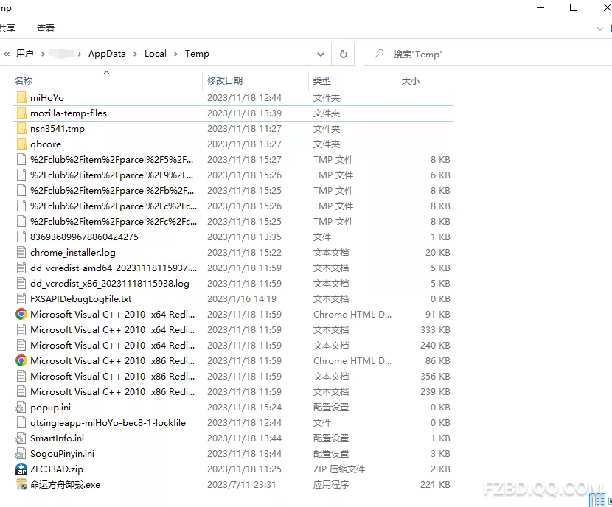Sort by the 名称 column header
Screen dimensions: 612x507
click(24, 81)
